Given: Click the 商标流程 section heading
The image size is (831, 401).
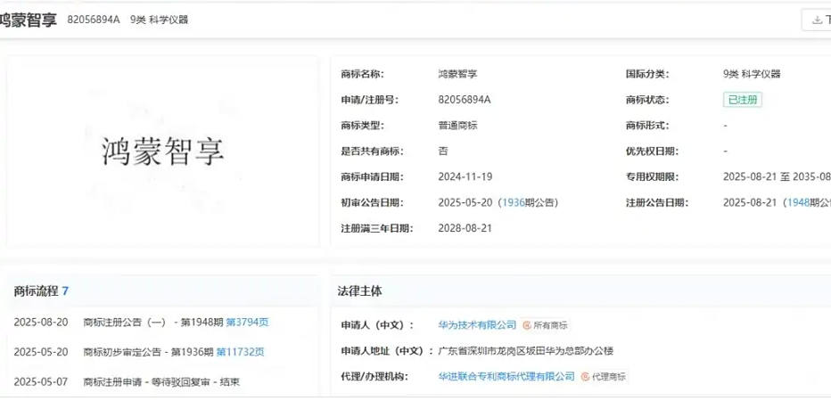Looking at the screenshot, I should point(36,291).
